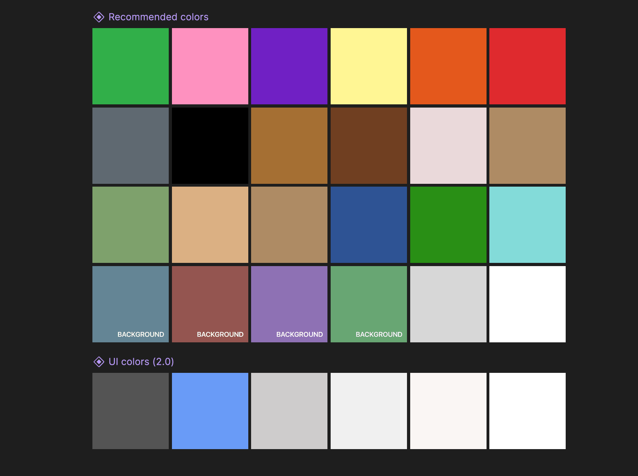Image resolution: width=638 pixels, height=476 pixels.
Task: Open the UI colors (2.0) heading
Action: point(141,362)
